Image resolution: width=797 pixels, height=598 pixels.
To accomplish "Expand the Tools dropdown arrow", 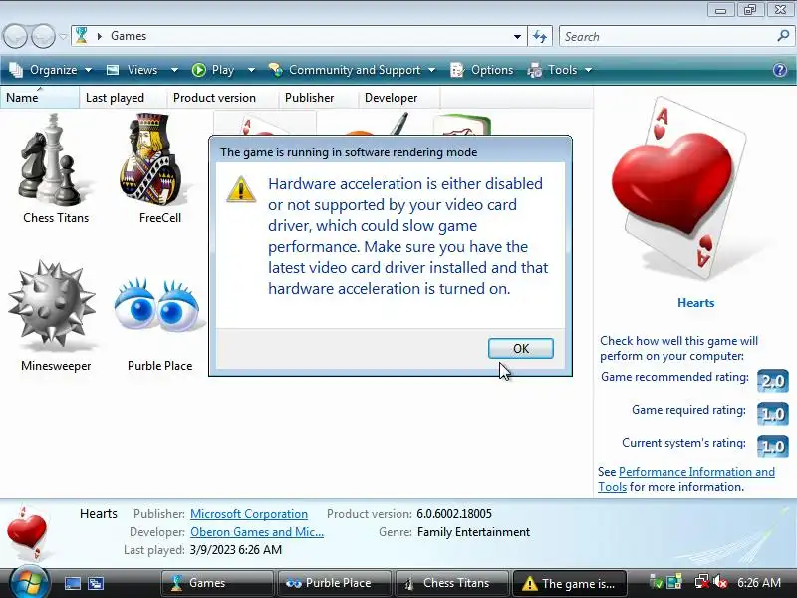I will point(588,70).
